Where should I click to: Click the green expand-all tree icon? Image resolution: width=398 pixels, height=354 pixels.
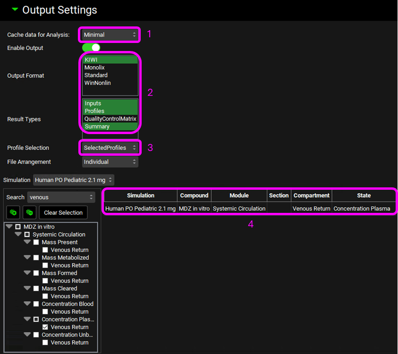(13, 213)
